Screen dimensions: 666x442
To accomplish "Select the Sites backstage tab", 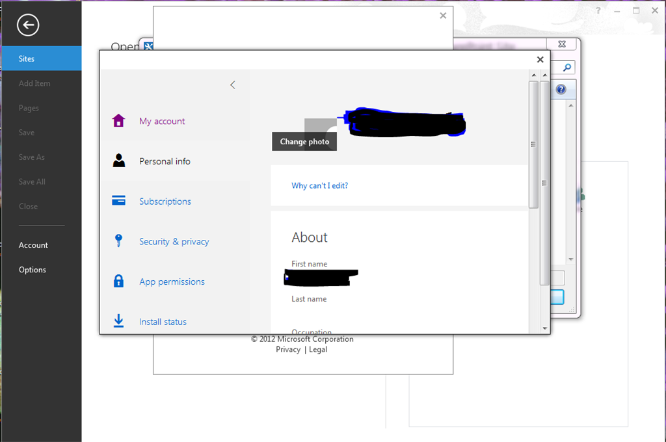I will coord(42,58).
